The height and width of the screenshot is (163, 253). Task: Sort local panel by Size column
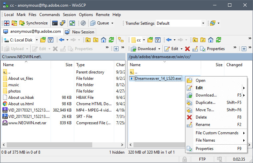point(63,65)
